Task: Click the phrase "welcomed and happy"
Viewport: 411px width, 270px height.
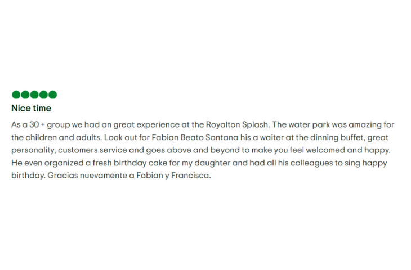Action: click(347, 150)
